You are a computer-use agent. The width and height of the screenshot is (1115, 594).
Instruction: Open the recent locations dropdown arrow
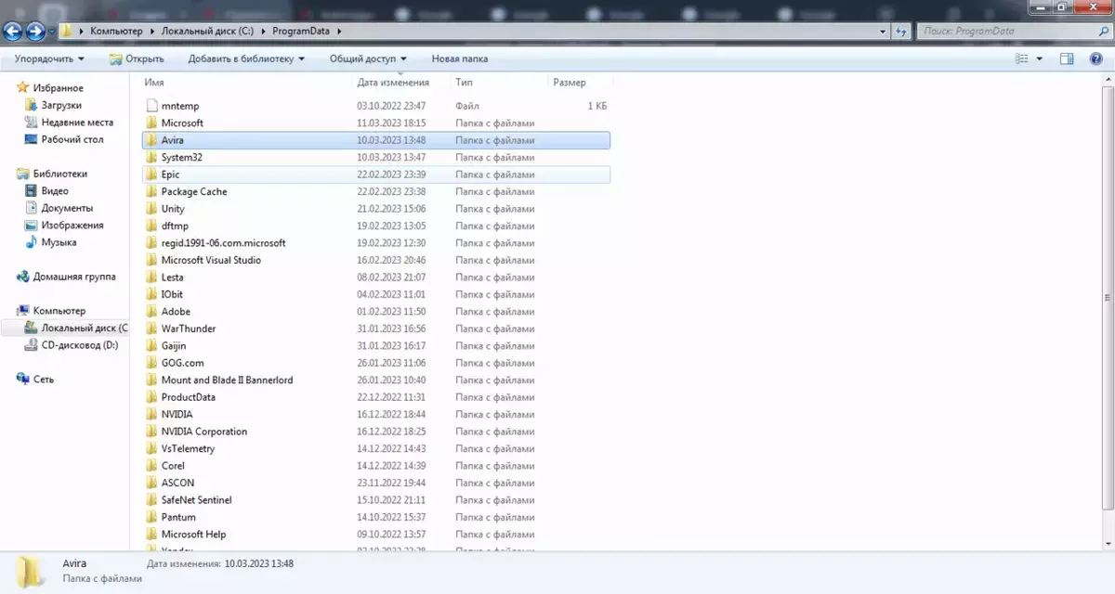point(52,32)
